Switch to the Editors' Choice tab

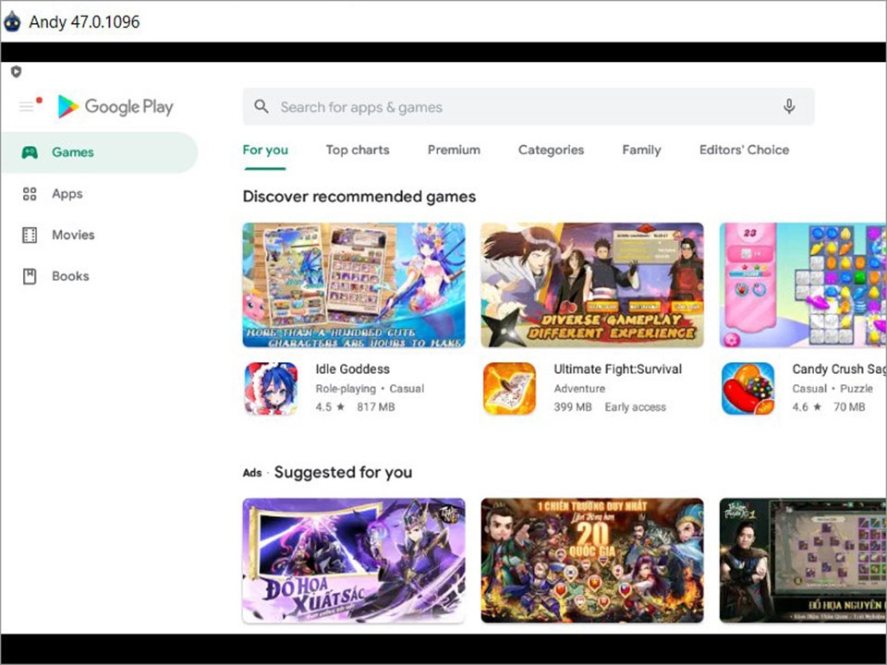coord(745,150)
